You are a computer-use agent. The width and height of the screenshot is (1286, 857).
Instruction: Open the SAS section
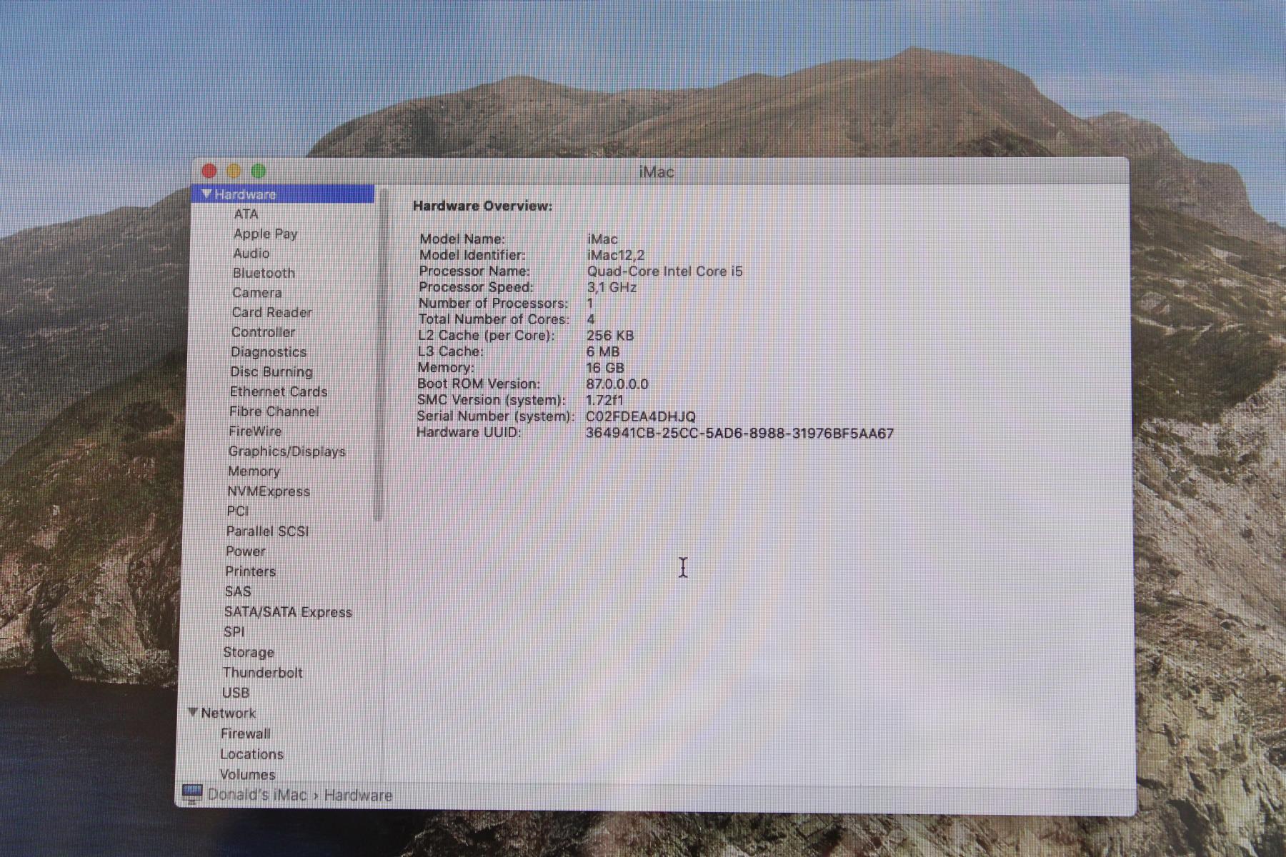238,591
